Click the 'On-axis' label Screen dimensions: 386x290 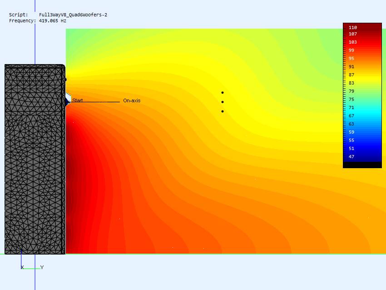click(x=132, y=100)
